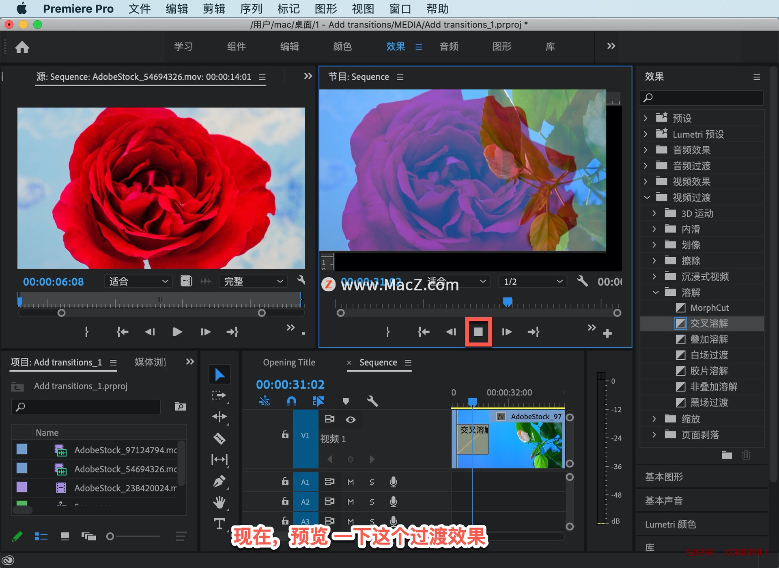This screenshot has width=779, height=568.
Task: Click the Home icon
Action: 22,47
